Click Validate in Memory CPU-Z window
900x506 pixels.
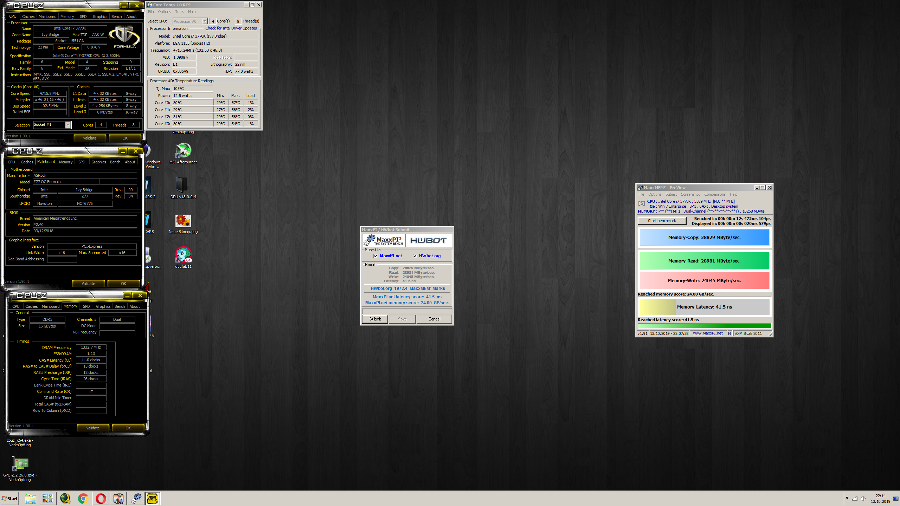click(93, 428)
